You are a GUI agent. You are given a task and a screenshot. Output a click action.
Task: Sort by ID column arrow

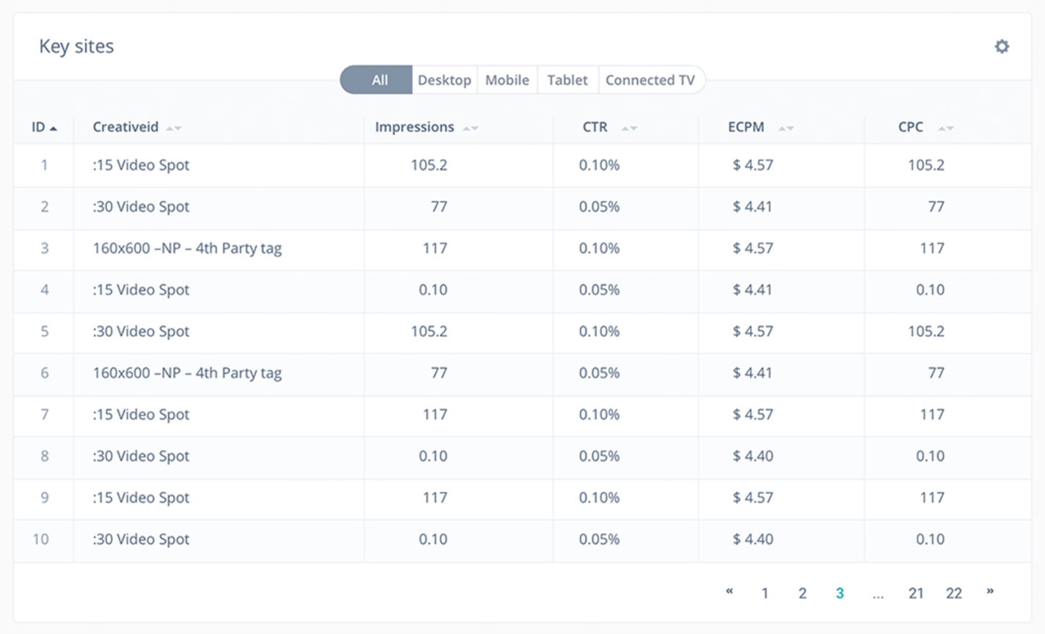(x=54, y=128)
